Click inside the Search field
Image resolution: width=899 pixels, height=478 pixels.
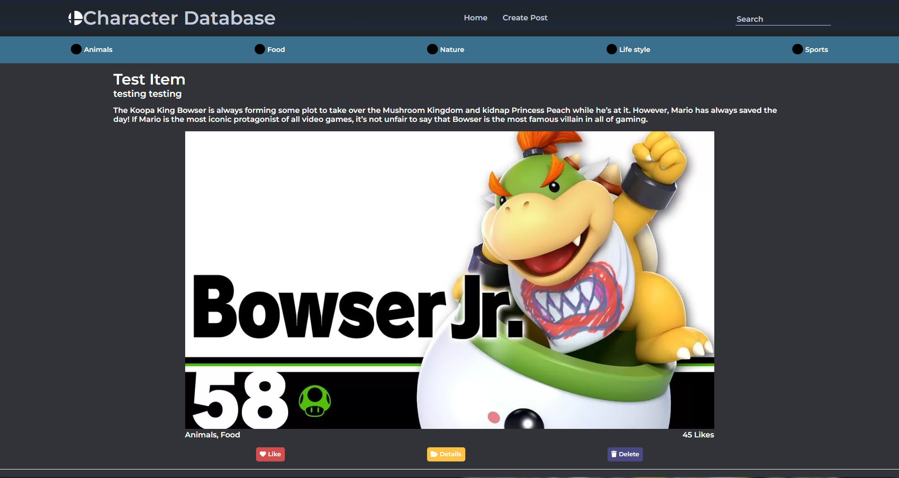pyautogui.click(x=782, y=19)
